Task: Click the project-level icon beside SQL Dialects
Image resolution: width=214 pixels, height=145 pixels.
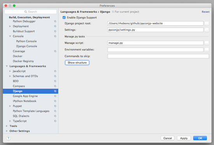Action: 55,116
